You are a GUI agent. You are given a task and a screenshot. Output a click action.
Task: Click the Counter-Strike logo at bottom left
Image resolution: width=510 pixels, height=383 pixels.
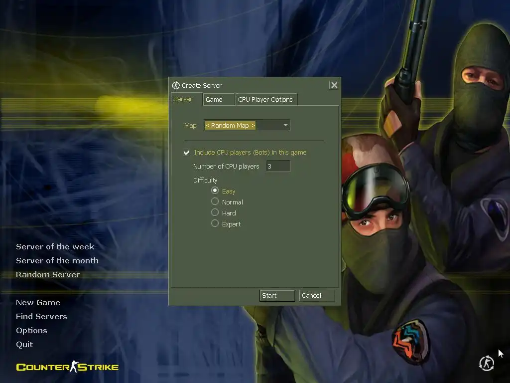click(67, 367)
